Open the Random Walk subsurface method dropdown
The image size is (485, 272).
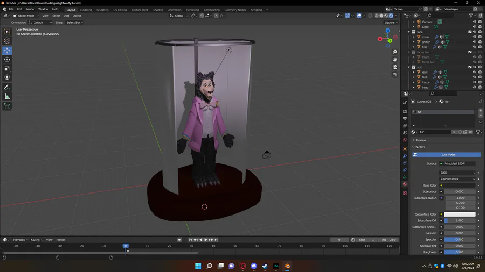click(458, 179)
